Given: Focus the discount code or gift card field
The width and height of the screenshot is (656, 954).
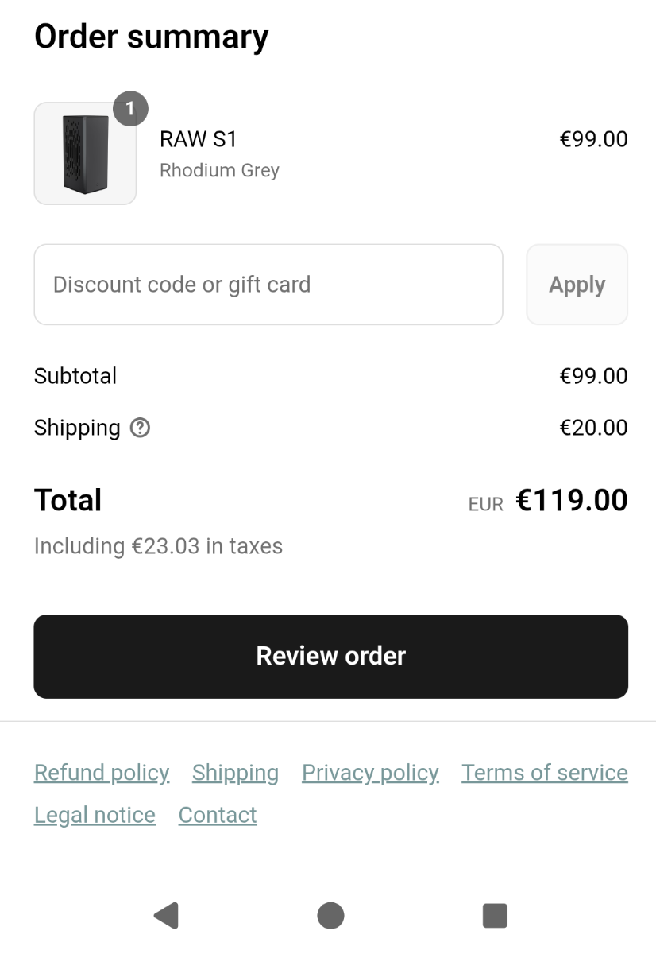Looking at the screenshot, I should tap(268, 285).
